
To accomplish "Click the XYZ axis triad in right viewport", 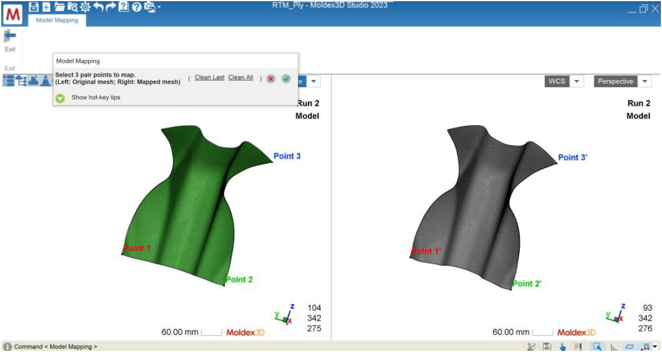I will 616,314.
